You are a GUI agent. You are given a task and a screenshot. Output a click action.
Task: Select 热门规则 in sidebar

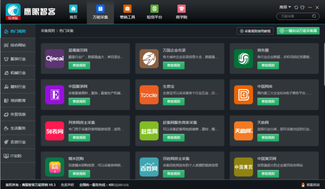(18, 31)
